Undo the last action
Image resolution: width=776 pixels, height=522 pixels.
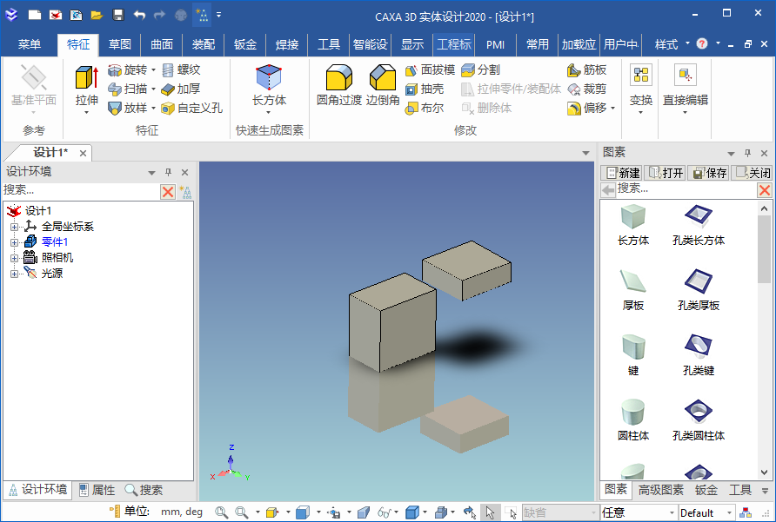[139, 15]
